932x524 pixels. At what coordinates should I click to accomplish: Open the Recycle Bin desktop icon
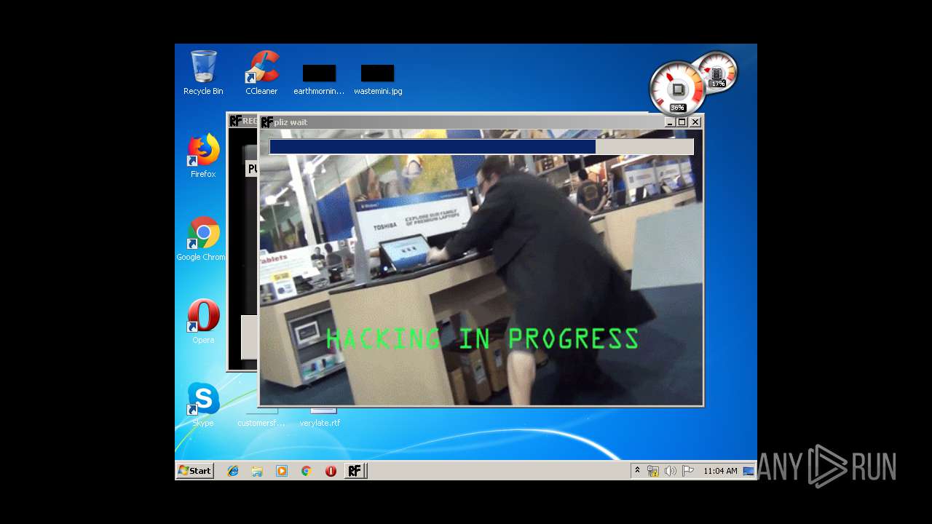203,72
